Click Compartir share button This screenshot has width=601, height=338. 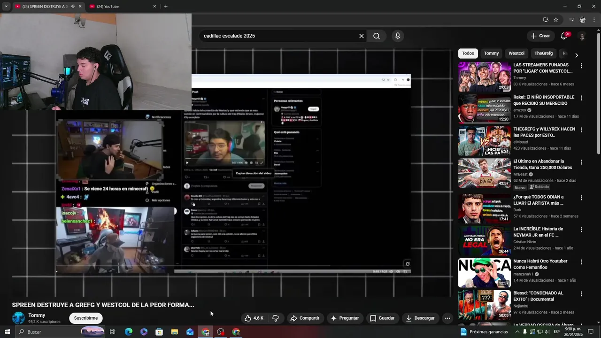click(x=305, y=318)
